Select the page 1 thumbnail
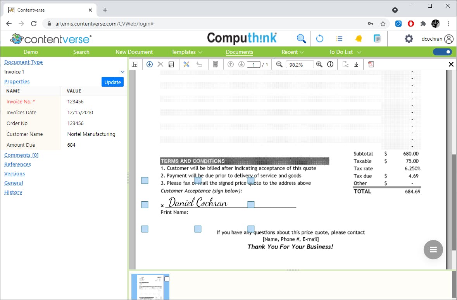This screenshot has height=300, width=457. tap(150, 286)
